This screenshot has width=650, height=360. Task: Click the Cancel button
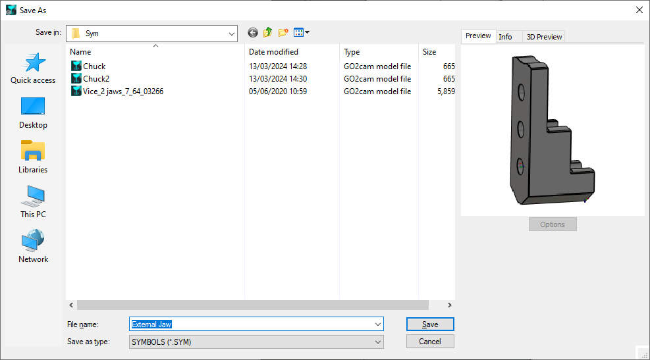[430, 342]
